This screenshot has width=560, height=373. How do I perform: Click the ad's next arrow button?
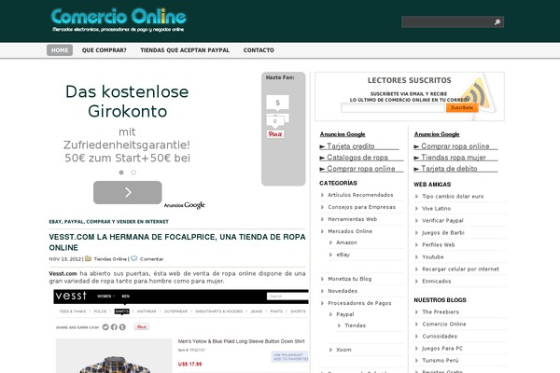(128, 193)
